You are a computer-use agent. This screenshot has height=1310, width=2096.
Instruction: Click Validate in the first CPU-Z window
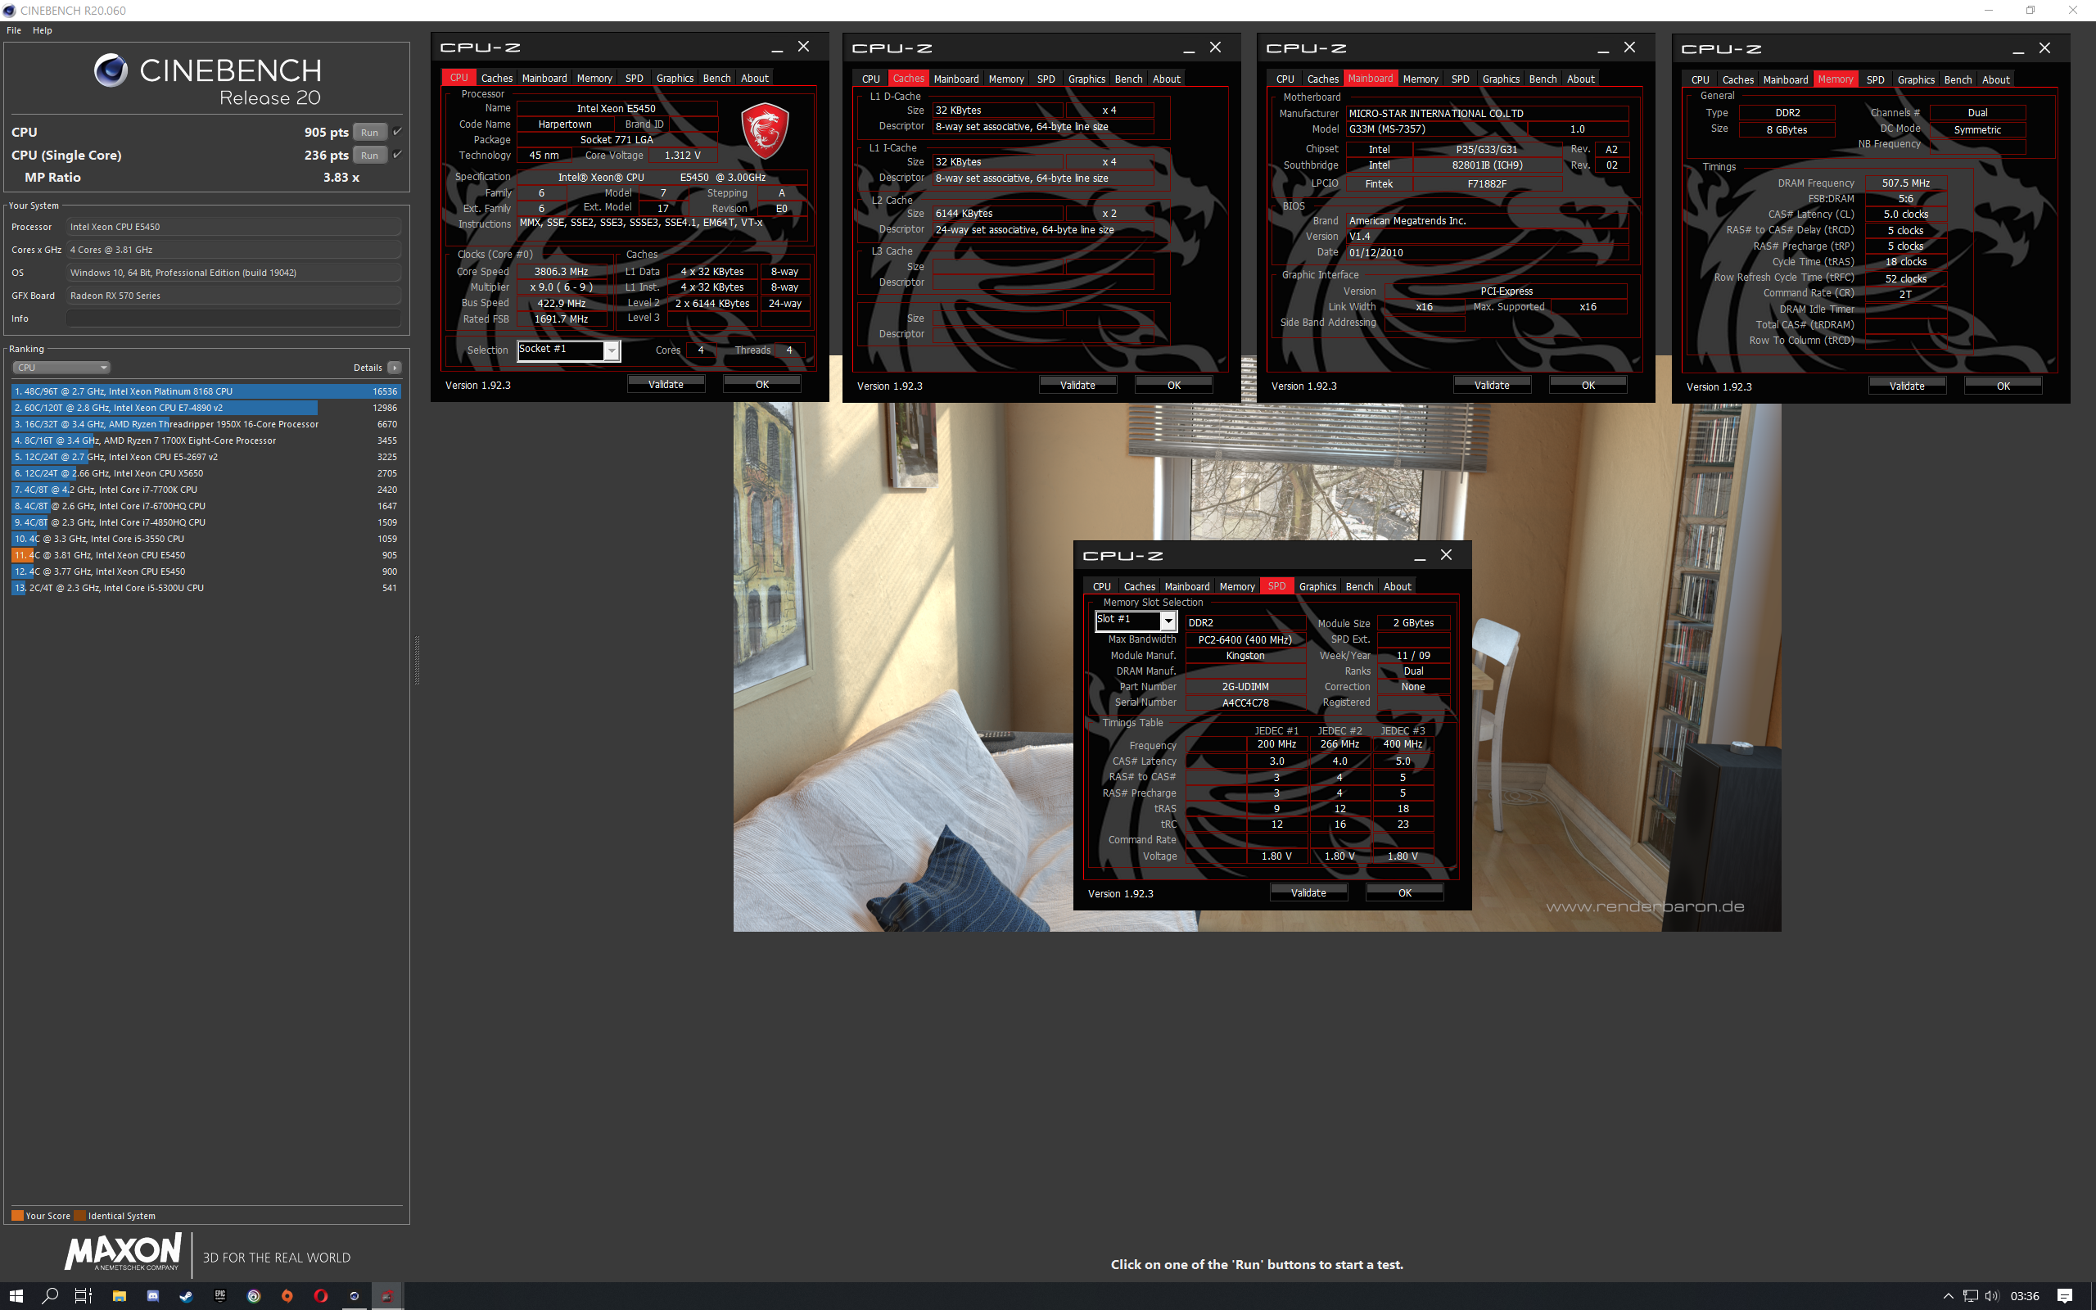click(666, 385)
